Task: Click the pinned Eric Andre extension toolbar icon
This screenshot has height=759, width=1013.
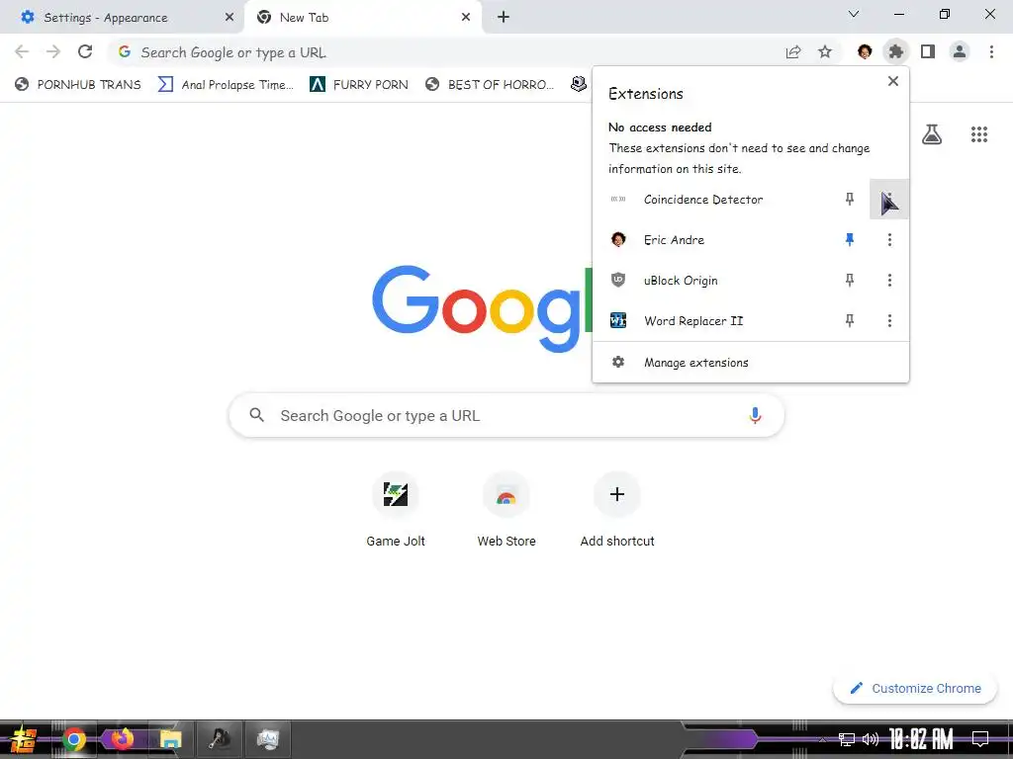Action: [x=865, y=51]
